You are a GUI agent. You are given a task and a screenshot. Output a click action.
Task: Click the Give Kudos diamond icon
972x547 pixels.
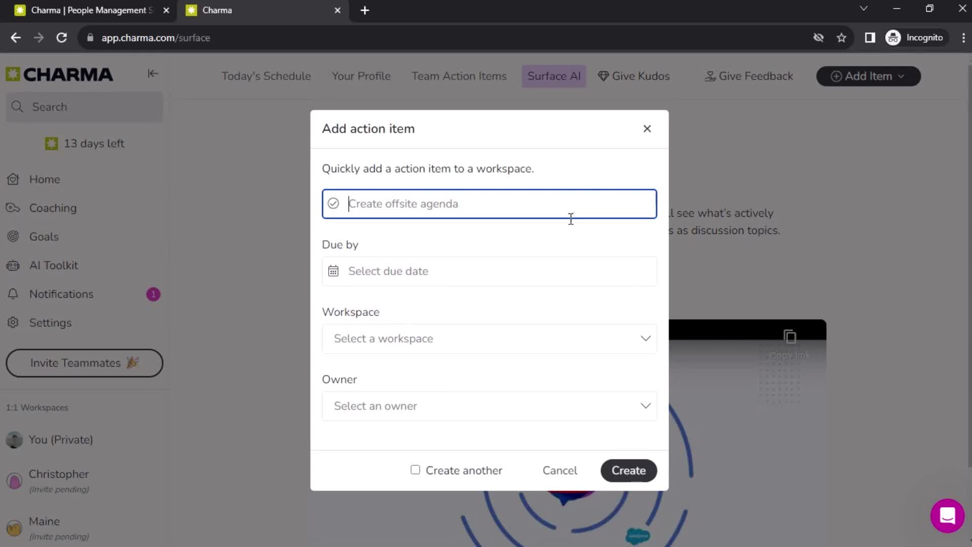[603, 75]
